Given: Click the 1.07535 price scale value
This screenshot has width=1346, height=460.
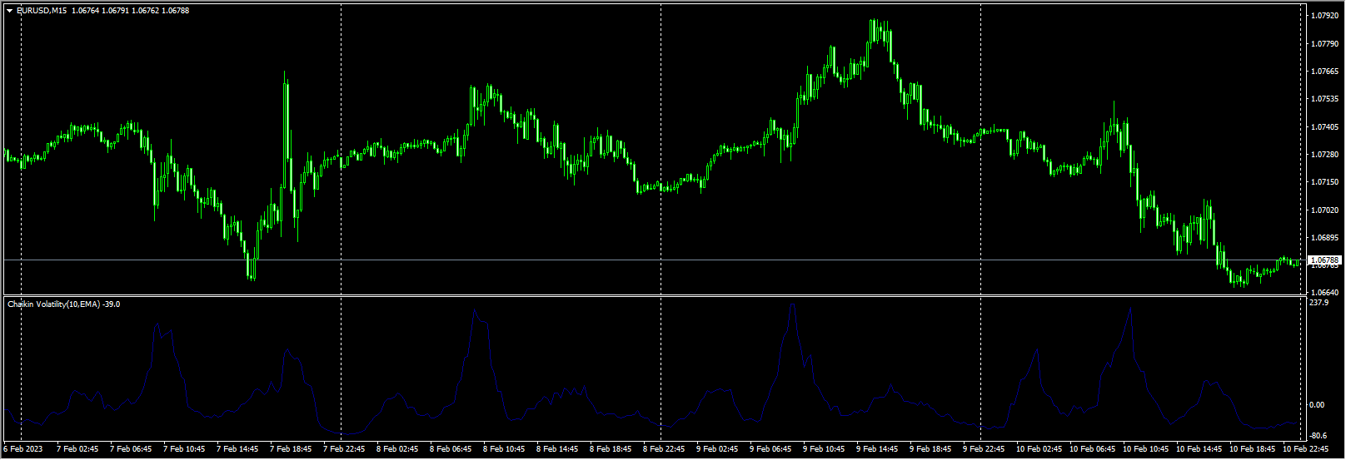Looking at the screenshot, I should 1324,99.
